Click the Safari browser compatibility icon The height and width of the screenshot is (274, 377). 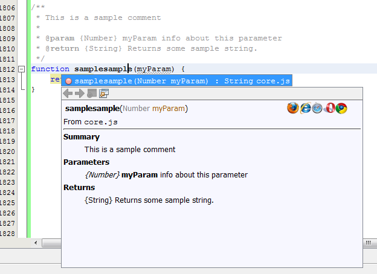click(x=318, y=108)
